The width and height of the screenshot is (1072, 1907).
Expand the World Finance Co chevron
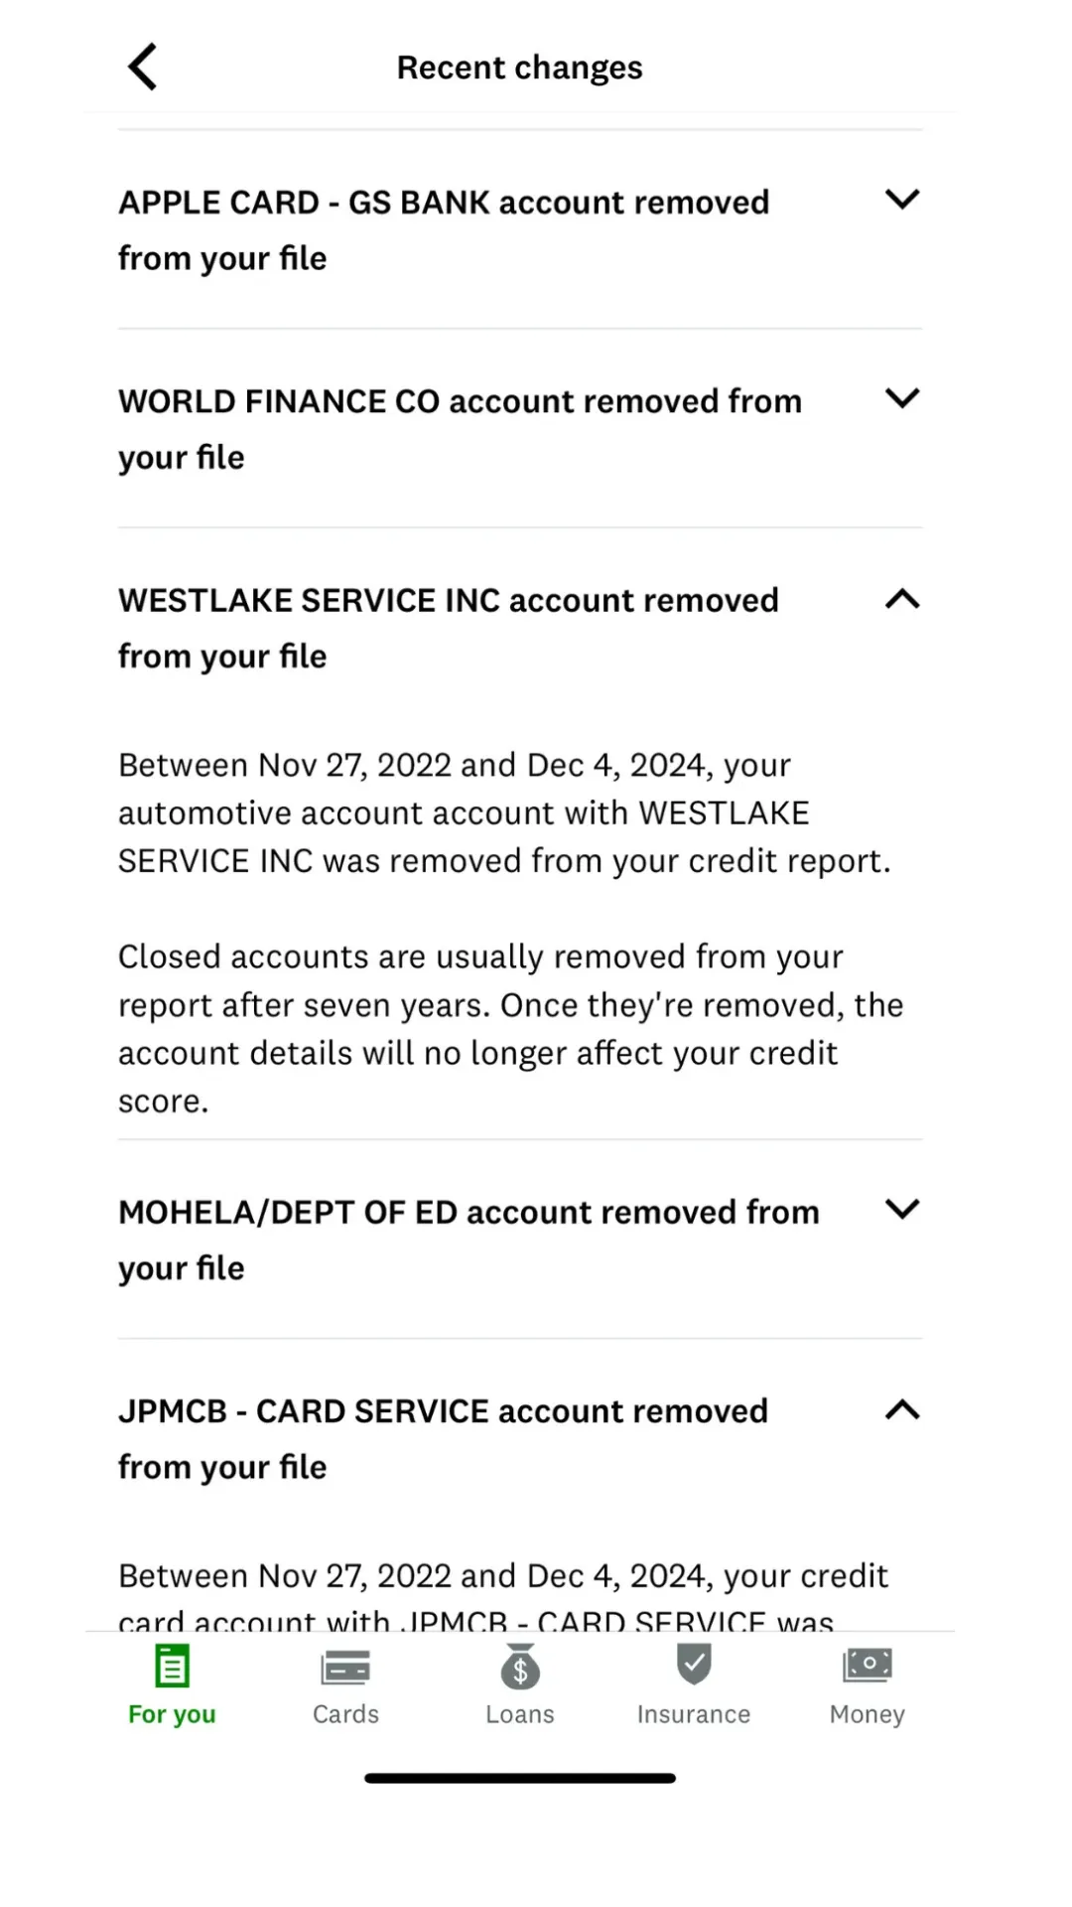pos(902,398)
